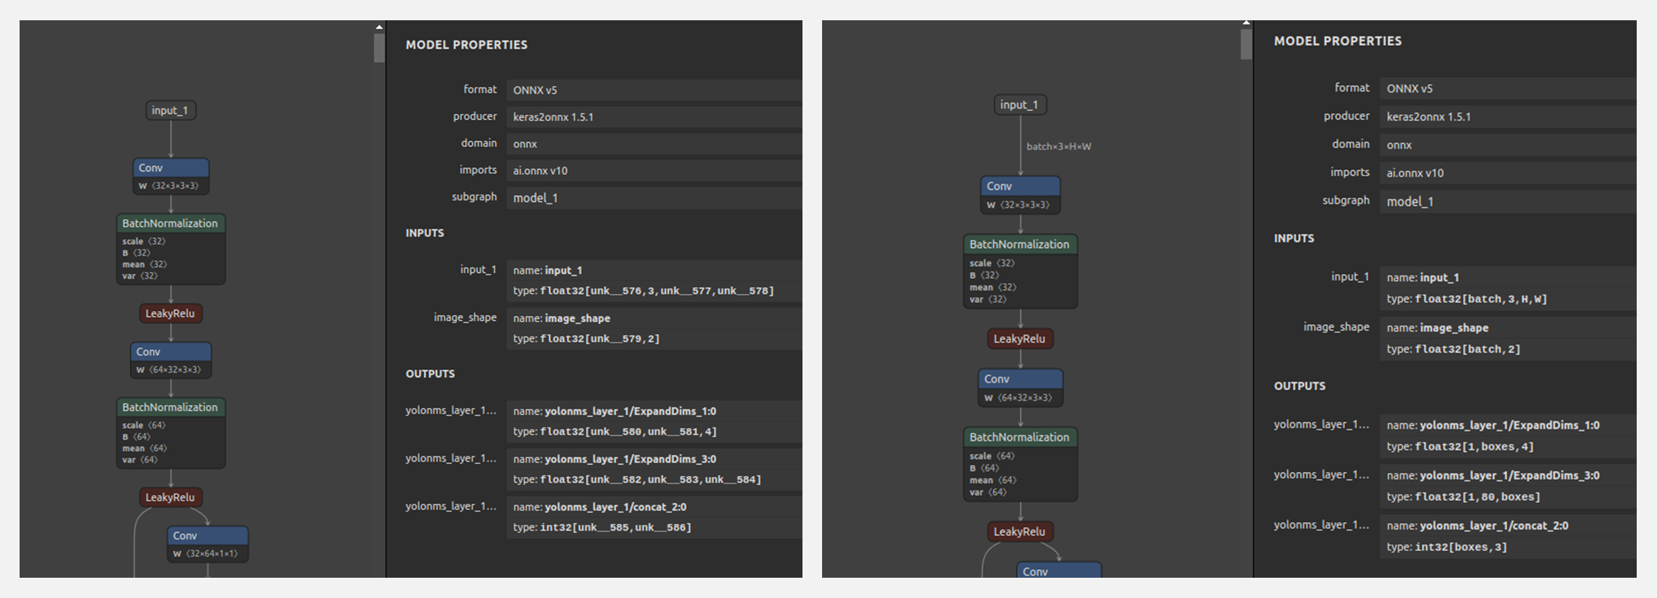Click ExpandDims_3:0 name row in right panel
The width and height of the screenshot is (1657, 598).
1508,475
